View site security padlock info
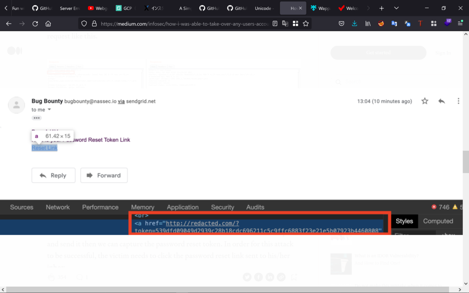The width and height of the screenshot is (469, 293). 94,24
